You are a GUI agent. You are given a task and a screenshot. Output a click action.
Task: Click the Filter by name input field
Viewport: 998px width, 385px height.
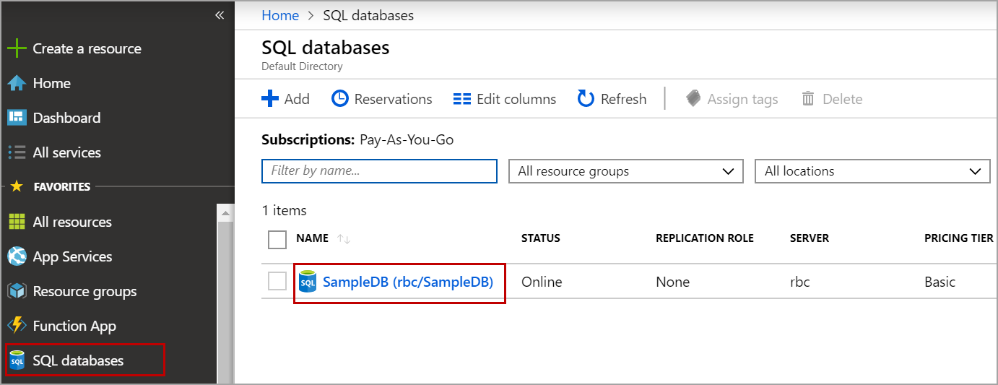click(x=379, y=171)
